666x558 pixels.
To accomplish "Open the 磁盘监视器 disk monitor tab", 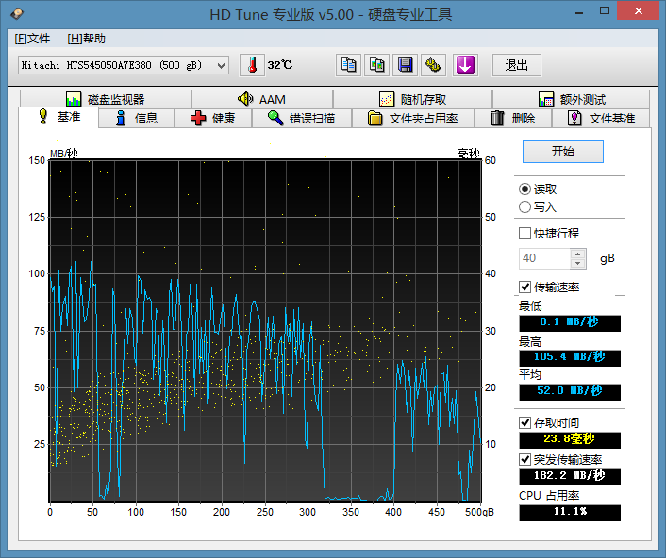I will 105,99.
